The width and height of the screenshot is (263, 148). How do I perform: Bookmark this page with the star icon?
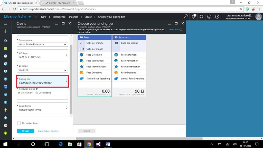pos(241,9)
